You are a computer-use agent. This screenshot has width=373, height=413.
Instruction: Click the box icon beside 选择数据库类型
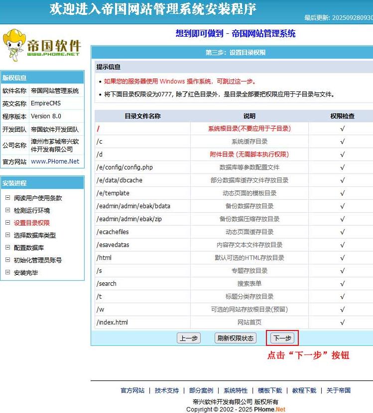pyautogui.click(x=7, y=235)
